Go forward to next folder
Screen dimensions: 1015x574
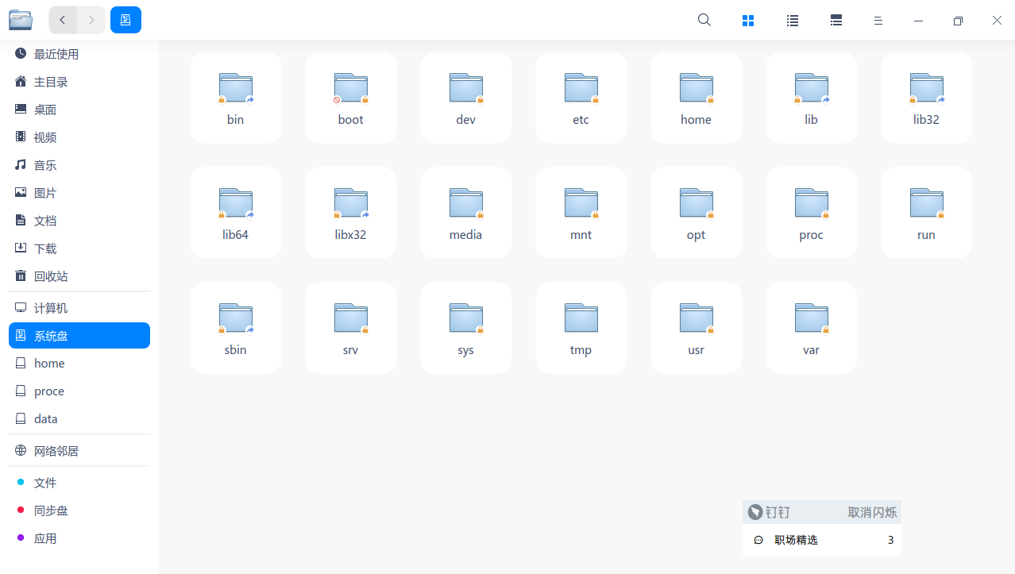pos(91,20)
